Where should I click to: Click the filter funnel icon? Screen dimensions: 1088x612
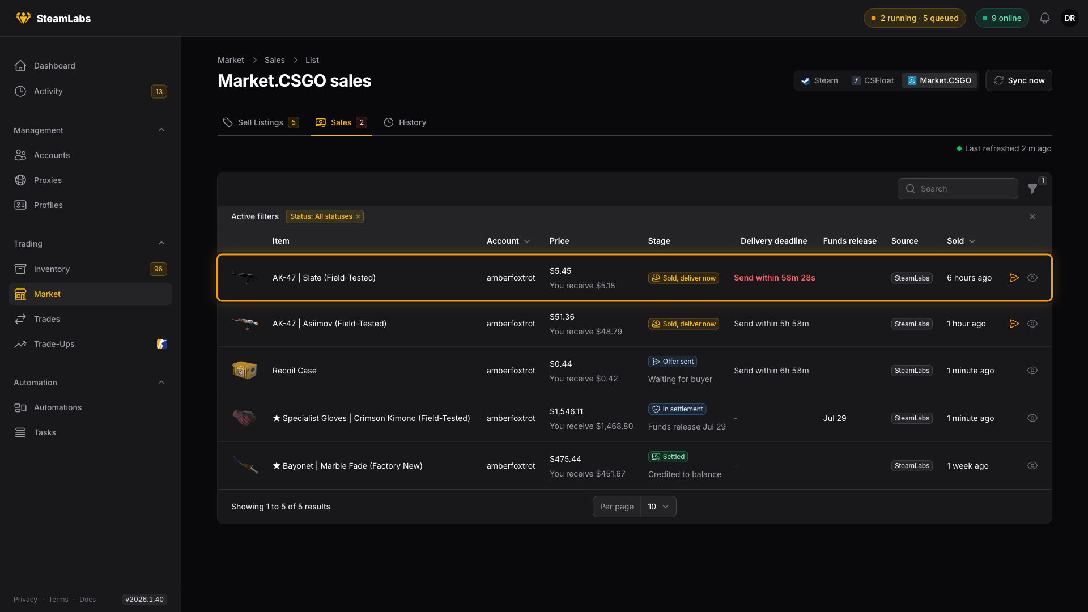pyautogui.click(x=1032, y=189)
